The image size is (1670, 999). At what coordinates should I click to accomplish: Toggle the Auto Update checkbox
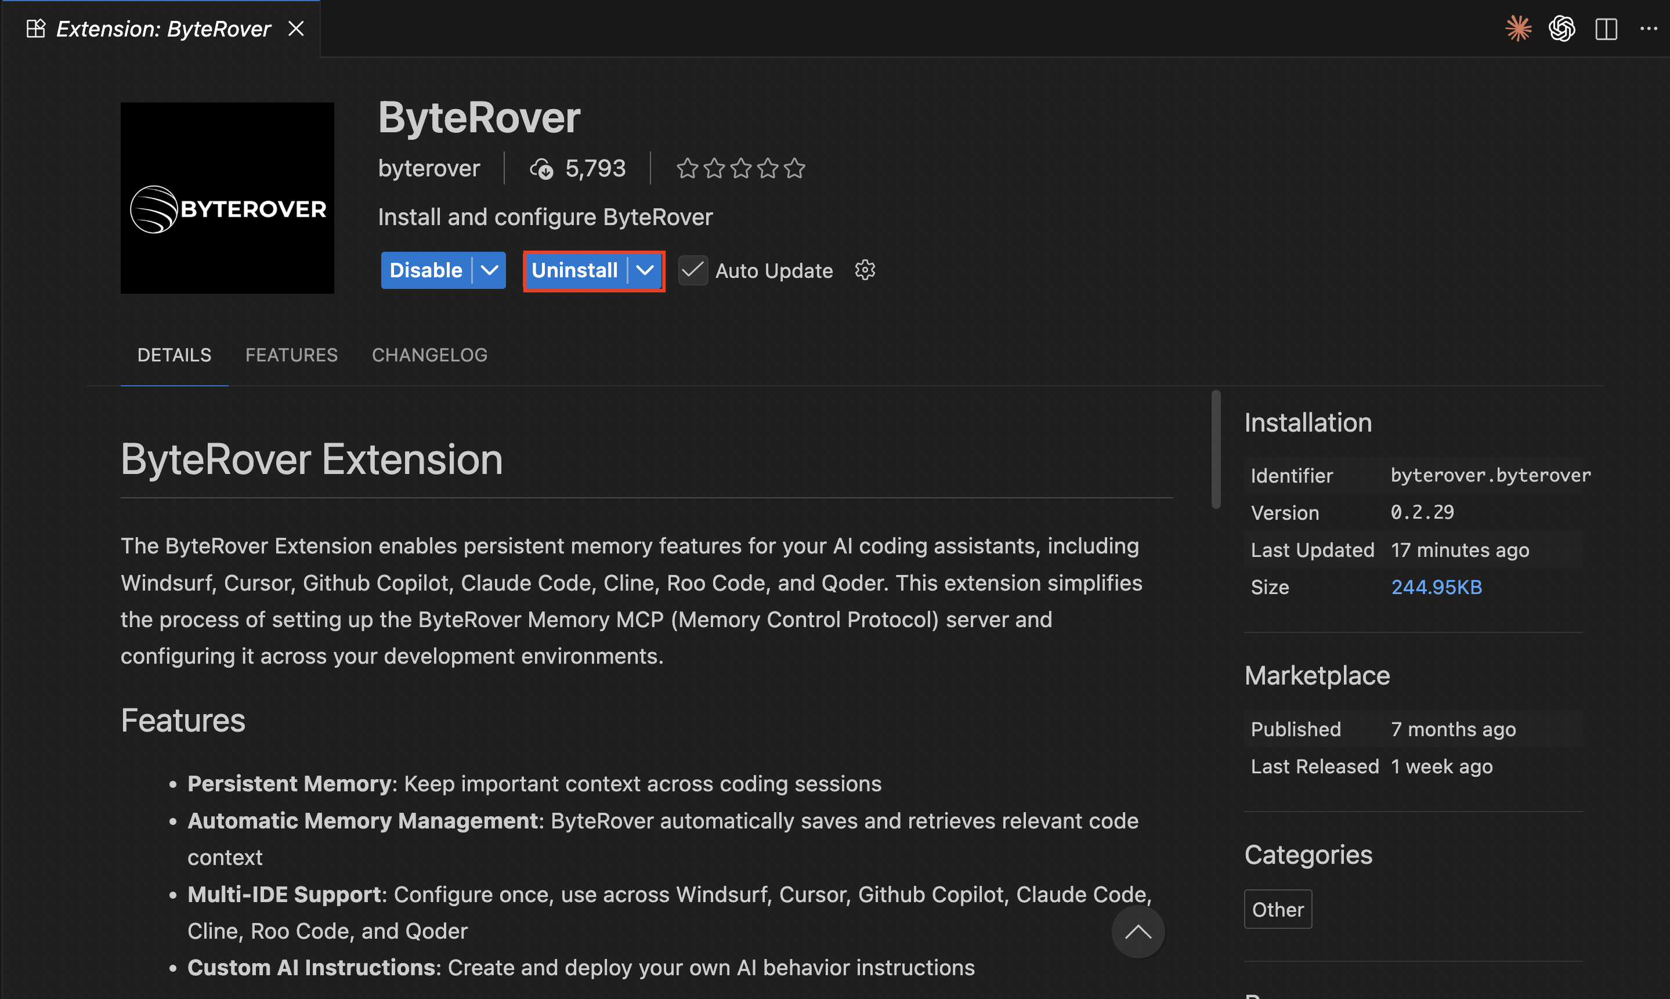[693, 270]
